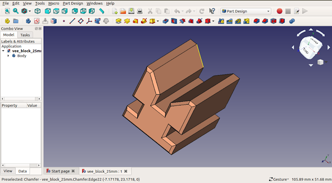Screen dimensions: 332x183
Task: Open the Windows menu
Action: click(95, 3)
